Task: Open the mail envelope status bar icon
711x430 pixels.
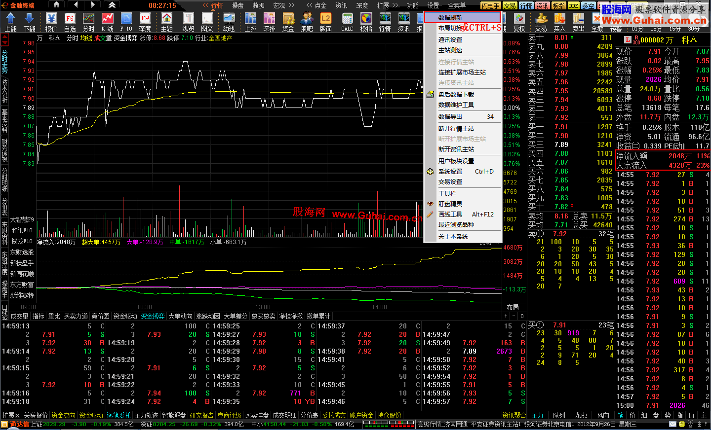Action: coord(672,424)
